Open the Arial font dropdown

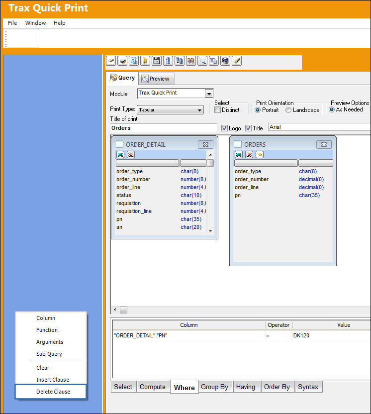(320, 127)
